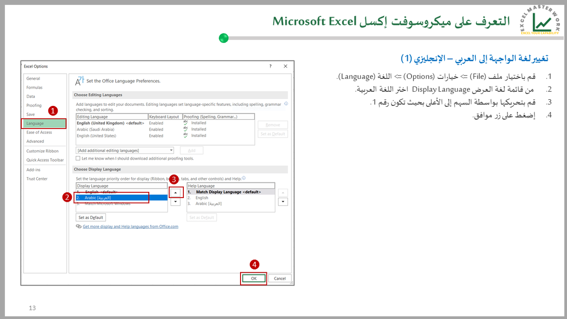Viewport: 567px width, 319px height.
Task: Open the Quick Access Toolbar category
Action: click(45, 160)
